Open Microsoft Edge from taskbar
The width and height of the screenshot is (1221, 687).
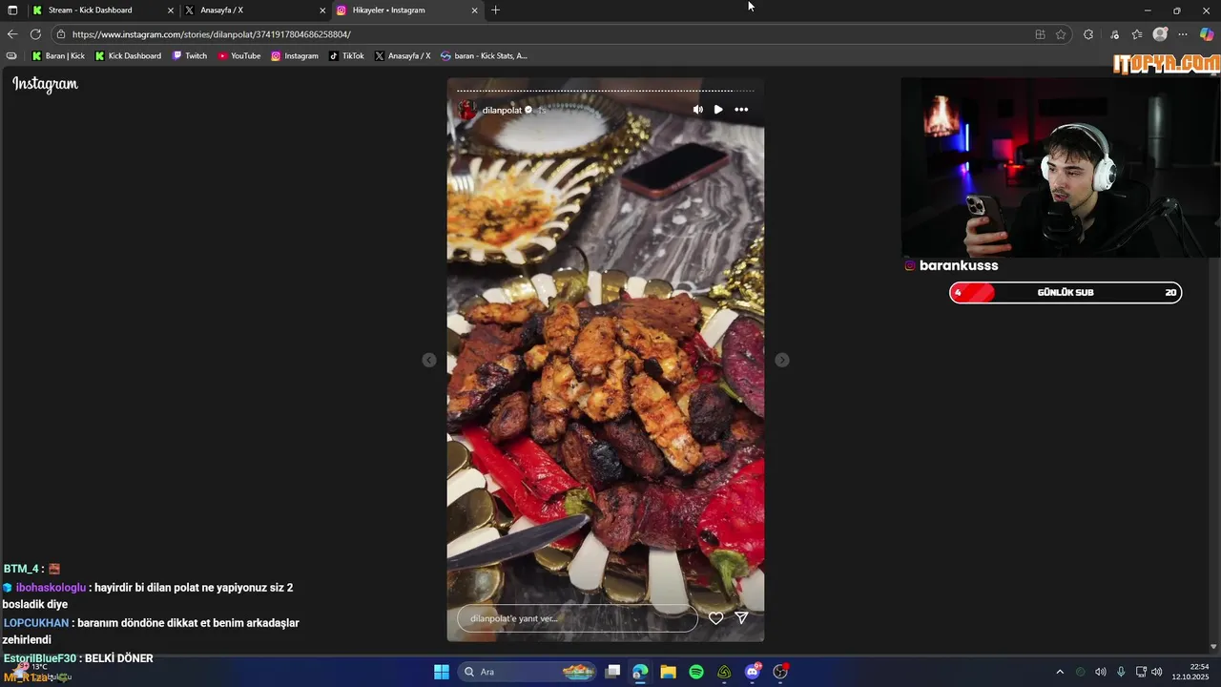click(x=640, y=672)
